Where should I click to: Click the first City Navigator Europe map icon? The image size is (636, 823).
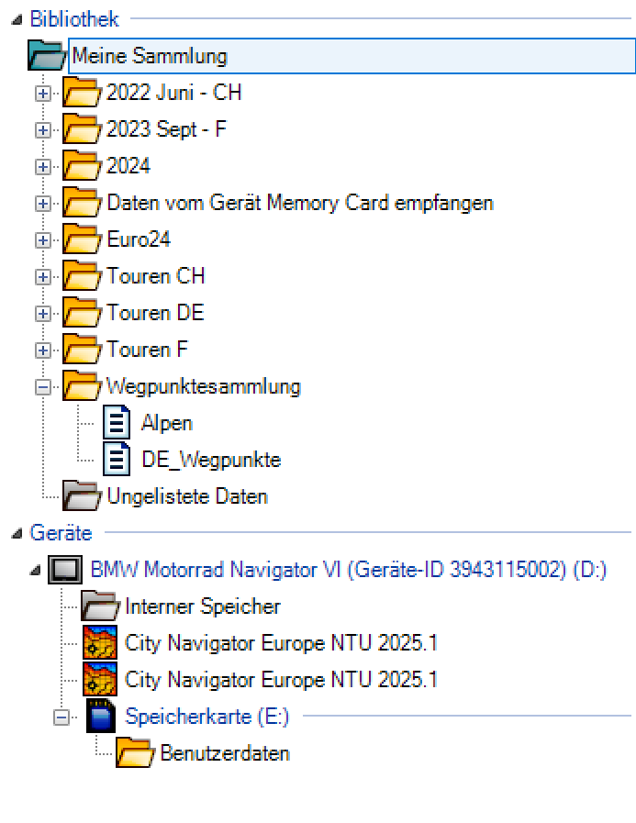[x=99, y=643]
